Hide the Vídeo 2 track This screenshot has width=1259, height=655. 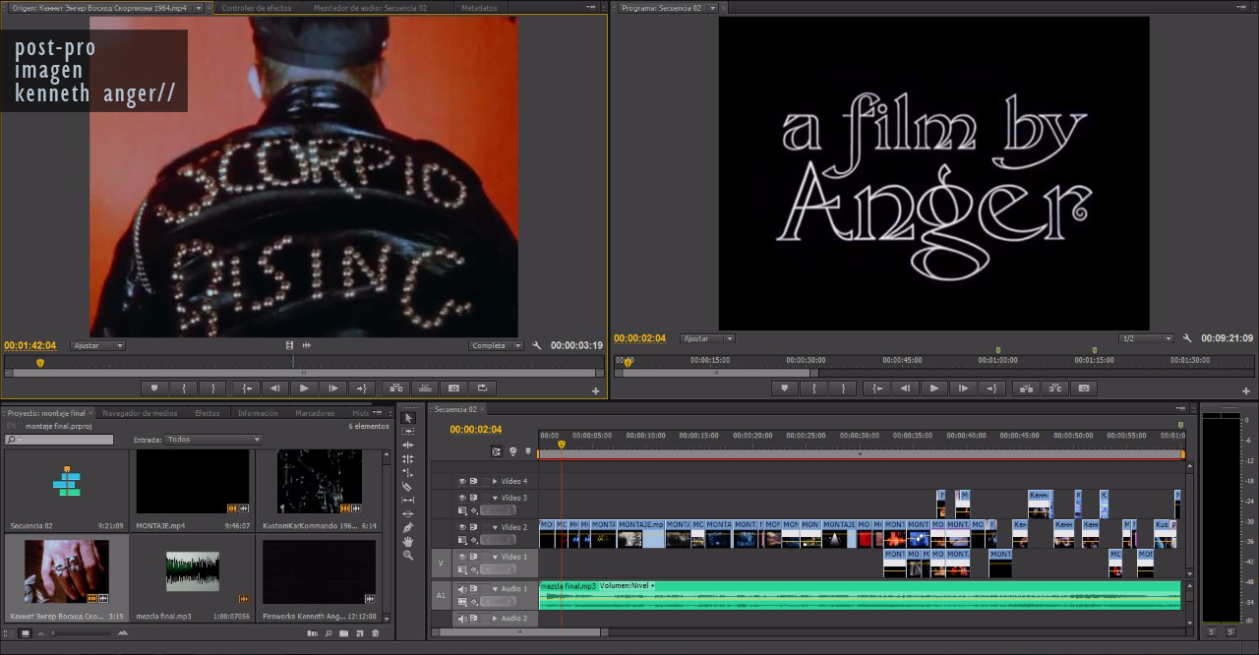tap(461, 527)
